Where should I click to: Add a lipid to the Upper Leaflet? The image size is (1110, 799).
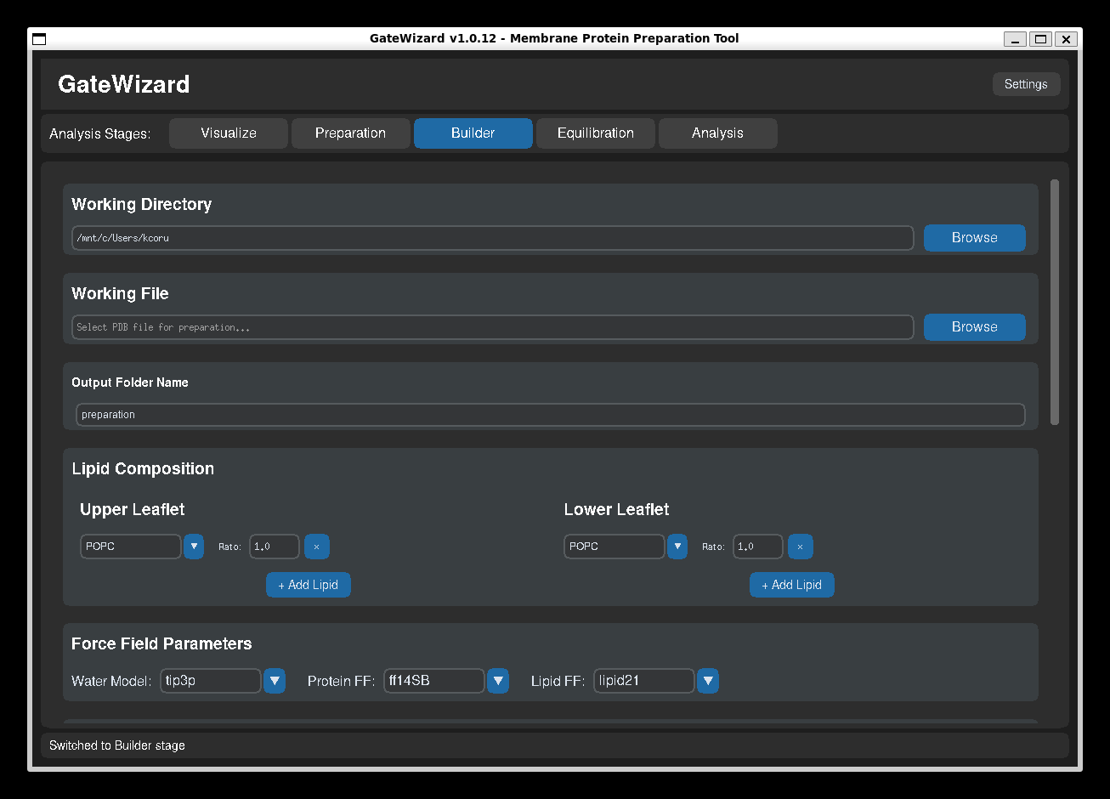pos(308,585)
